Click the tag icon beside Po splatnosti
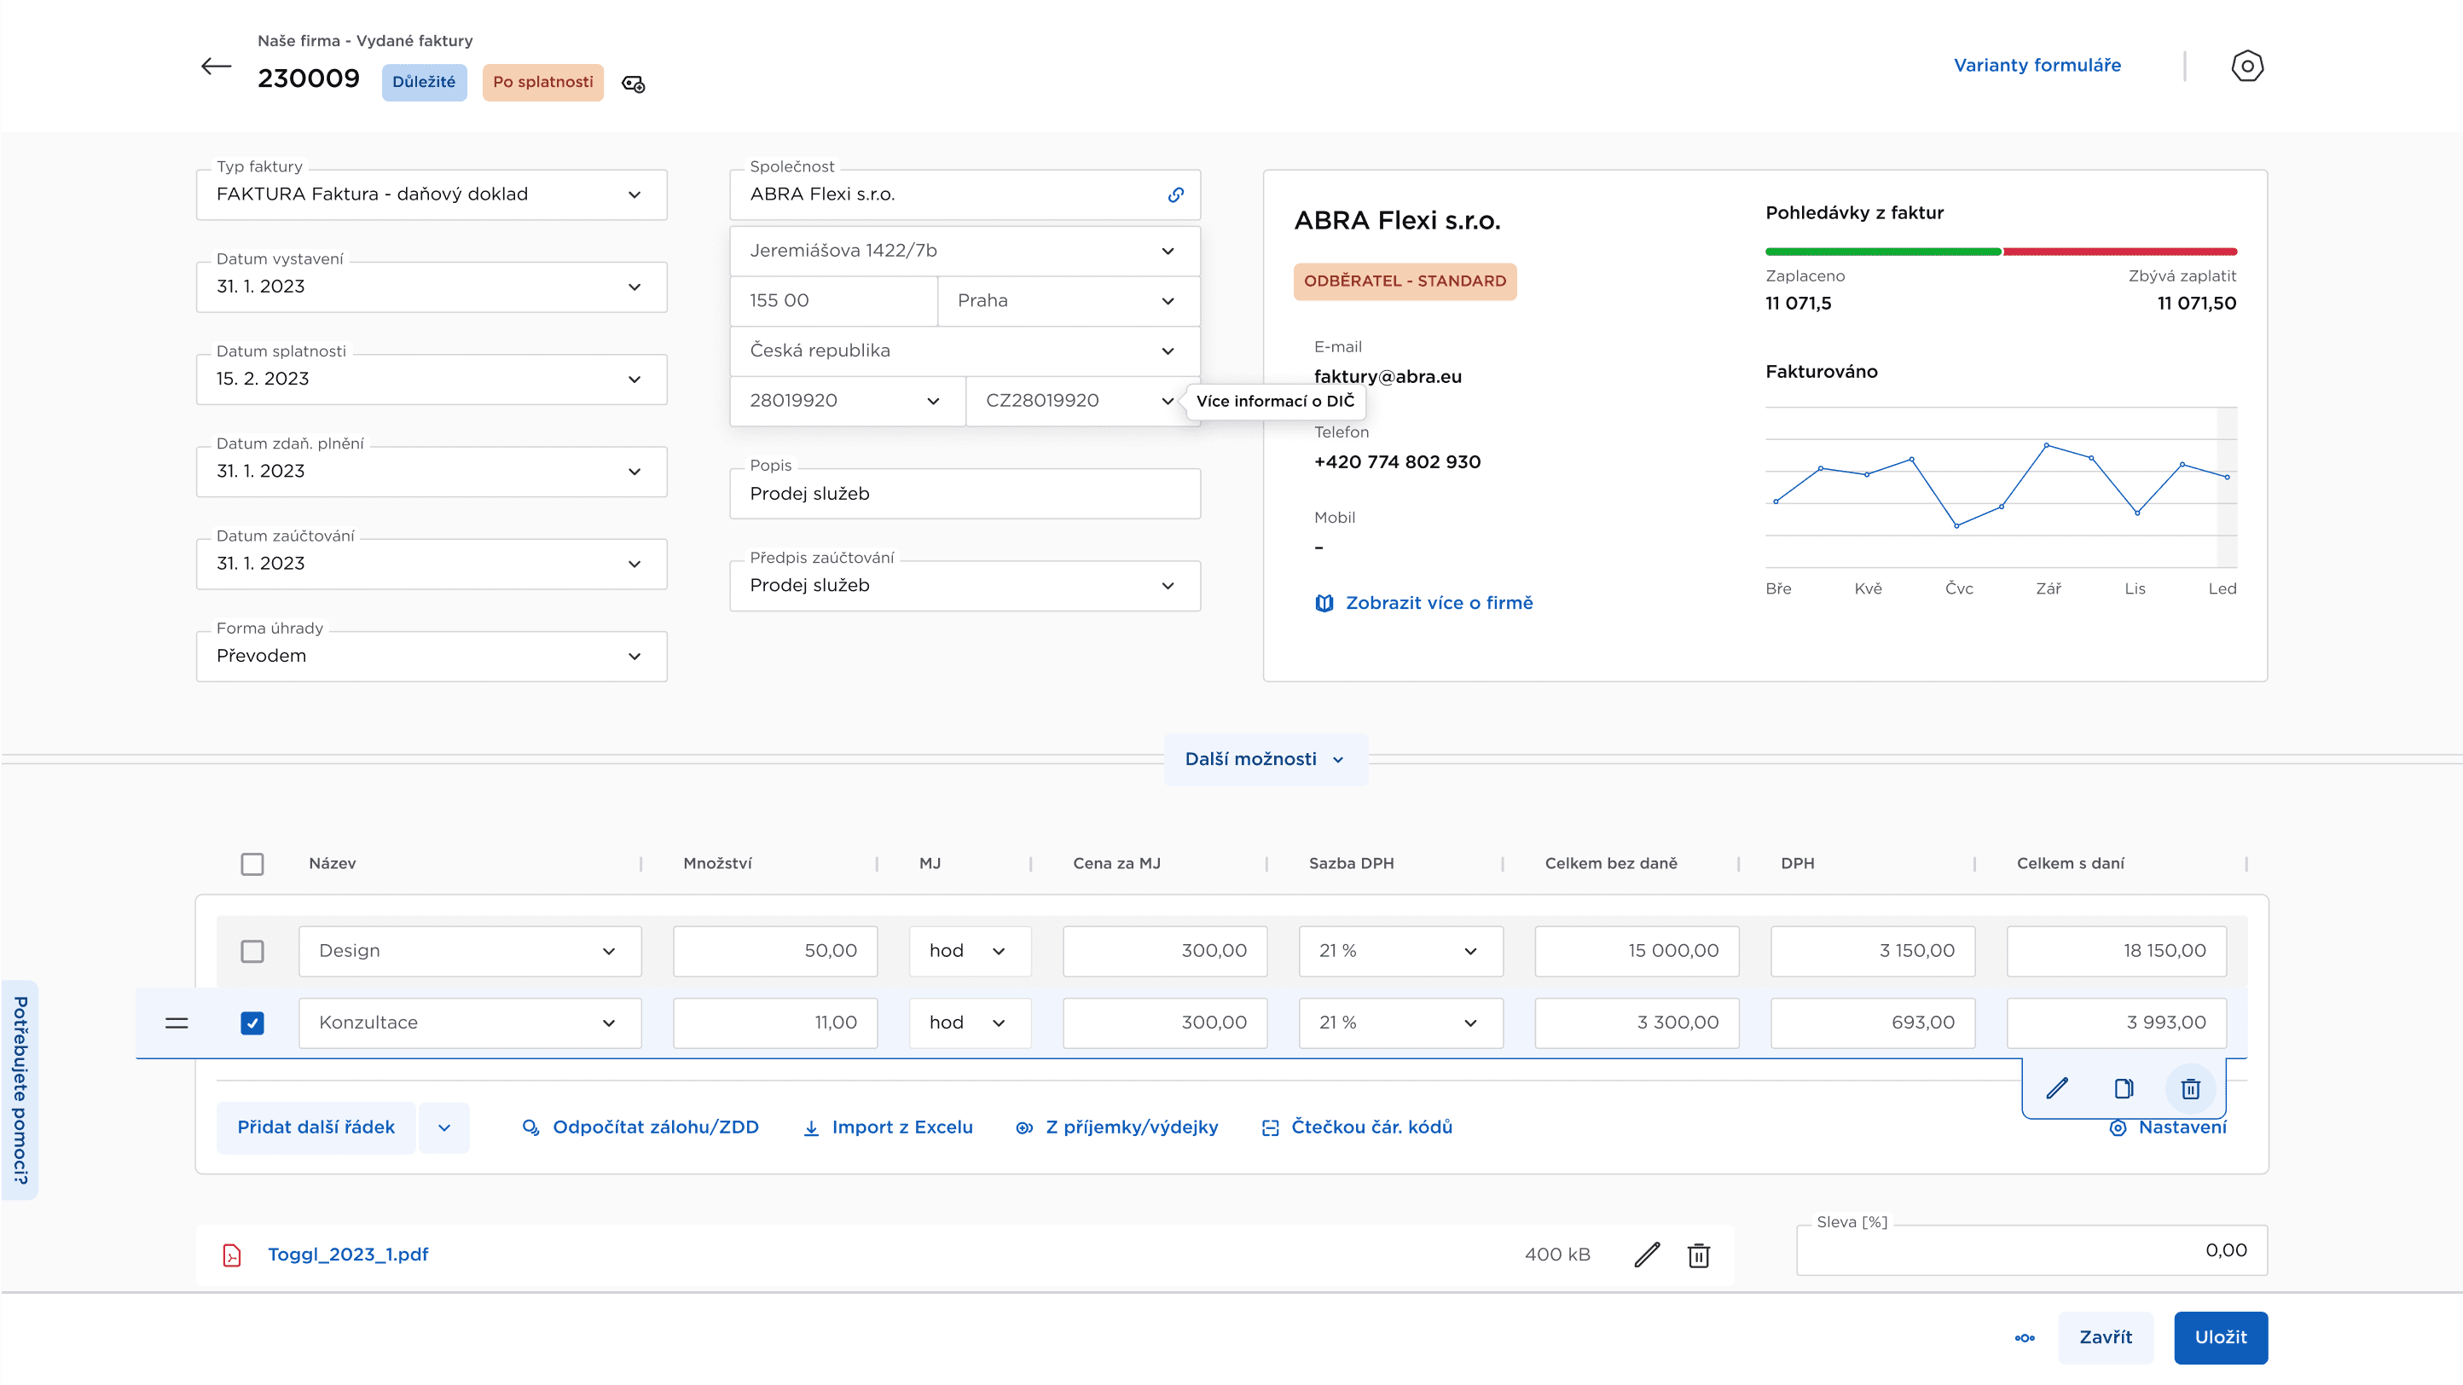The height and width of the screenshot is (1385, 2463). tap(633, 84)
